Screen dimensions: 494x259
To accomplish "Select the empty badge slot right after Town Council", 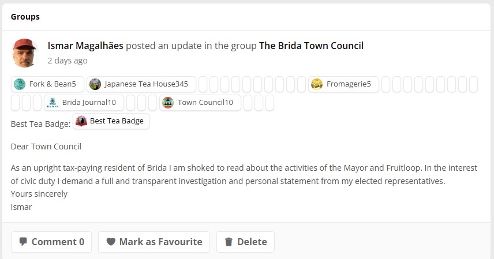I will coord(247,103).
